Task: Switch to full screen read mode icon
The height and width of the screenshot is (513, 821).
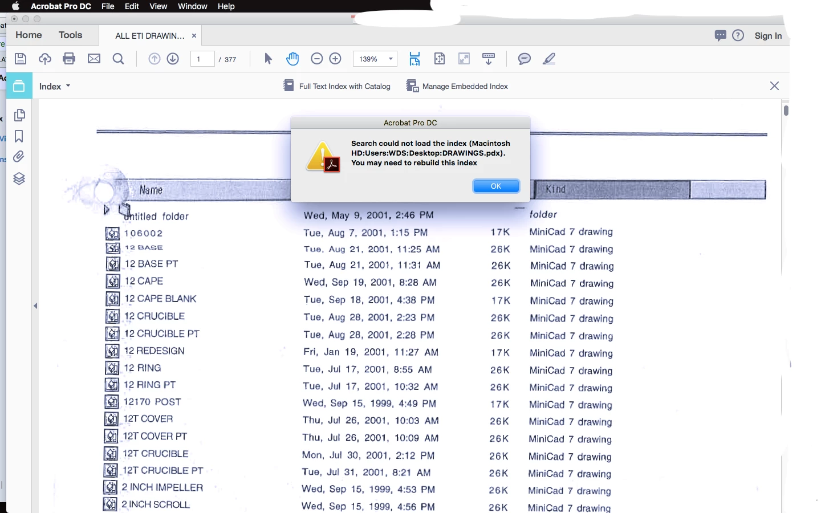Action: click(x=465, y=59)
